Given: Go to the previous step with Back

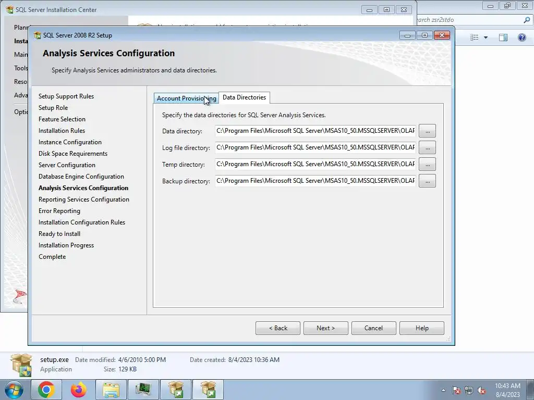Looking at the screenshot, I should click(x=278, y=328).
